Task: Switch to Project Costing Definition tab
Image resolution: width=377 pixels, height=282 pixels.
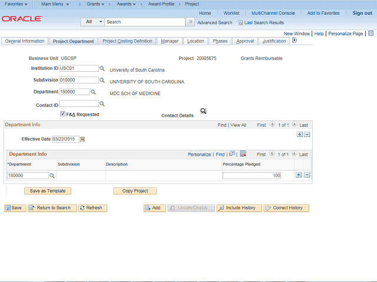Action: [x=127, y=41]
